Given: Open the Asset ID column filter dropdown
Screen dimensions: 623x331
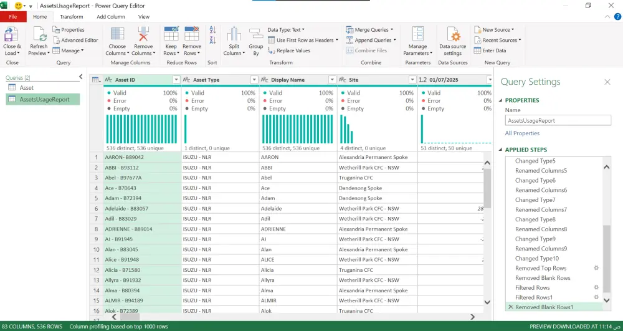Looking at the screenshot, I should tap(176, 80).
